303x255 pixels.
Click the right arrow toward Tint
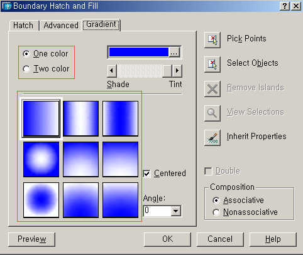click(177, 71)
